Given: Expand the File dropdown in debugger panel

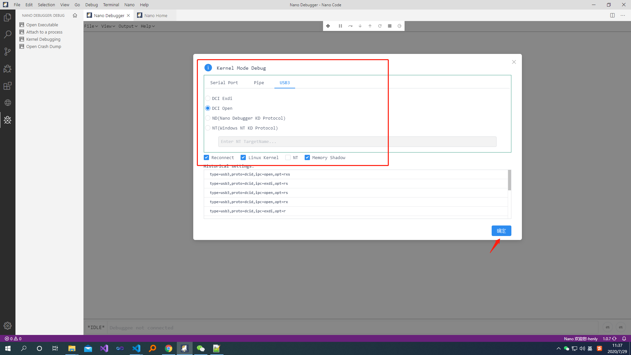Looking at the screenshot, I should (x=91, y=26).
